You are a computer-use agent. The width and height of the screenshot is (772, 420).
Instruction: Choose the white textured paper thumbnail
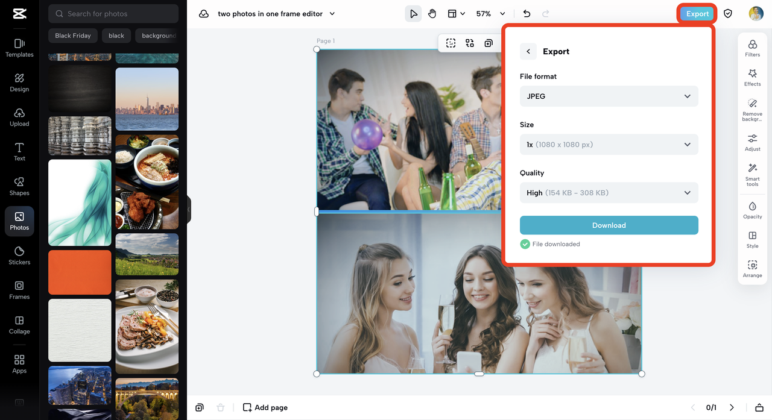tap(80, 330)
